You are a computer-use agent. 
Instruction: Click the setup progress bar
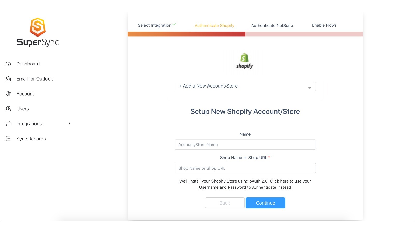[x=245, y=34]
